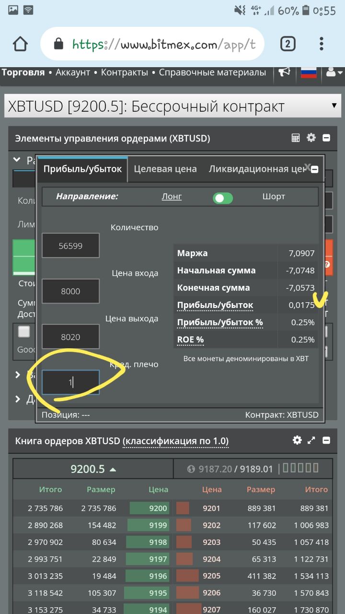Open the browser three-dot menu
The width and height of the screenshot is (345, 614).
322,44
